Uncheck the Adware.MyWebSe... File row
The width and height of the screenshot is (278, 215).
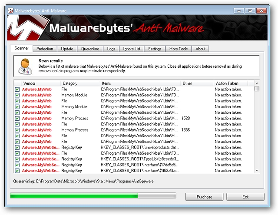(x=17, y=153)
